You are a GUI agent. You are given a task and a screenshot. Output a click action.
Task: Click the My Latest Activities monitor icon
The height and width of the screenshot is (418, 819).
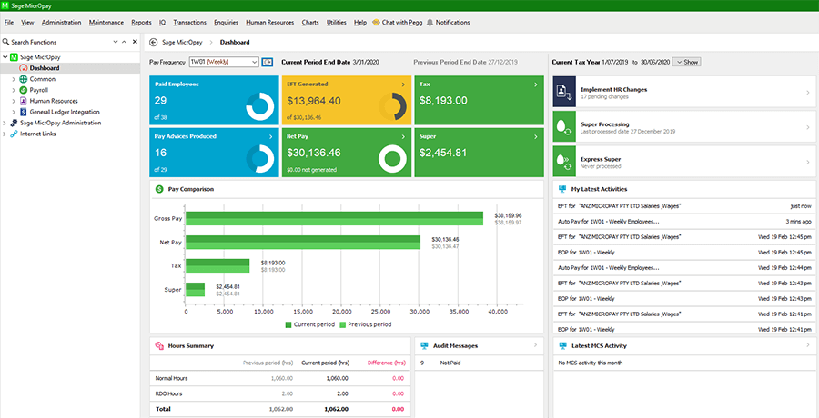pos(562,189)
